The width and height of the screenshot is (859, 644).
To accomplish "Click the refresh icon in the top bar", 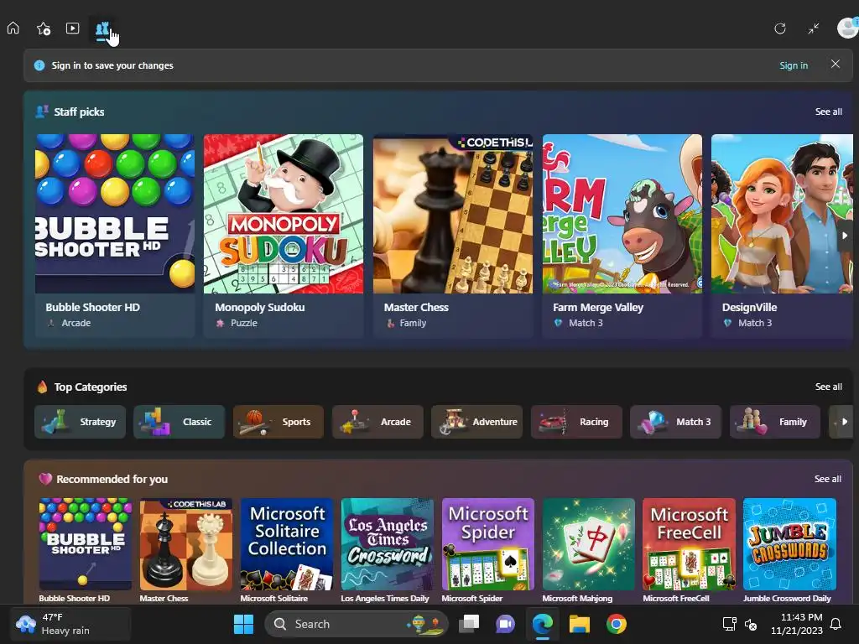I will [x=780, y=29].
